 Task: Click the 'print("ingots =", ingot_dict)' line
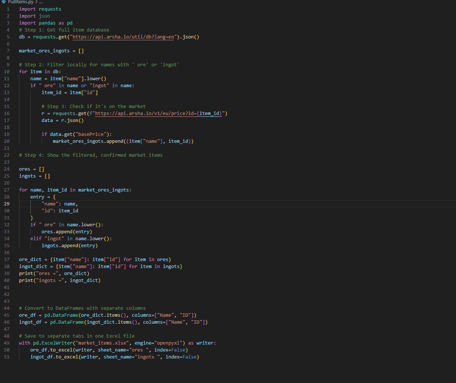60,280
